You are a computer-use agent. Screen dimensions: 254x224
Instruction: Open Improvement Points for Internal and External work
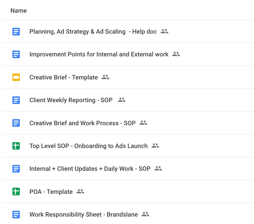[x=99, y=55]
